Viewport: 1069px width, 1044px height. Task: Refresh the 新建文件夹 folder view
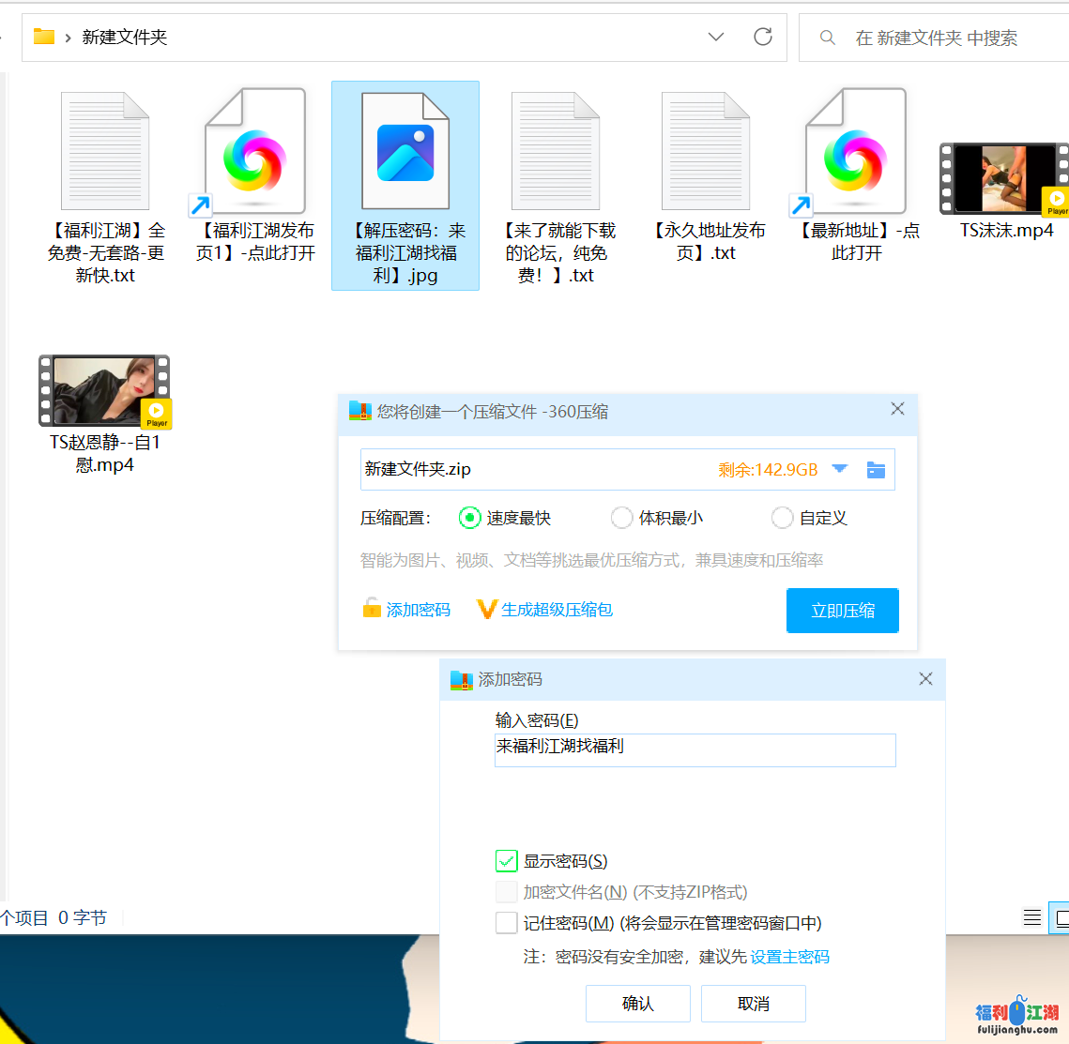[762, 38]
